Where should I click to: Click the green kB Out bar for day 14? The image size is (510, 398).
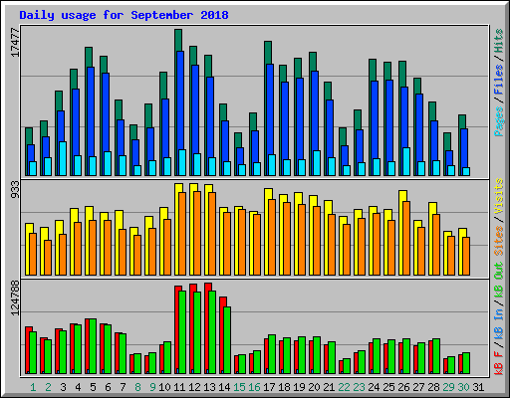pyautogui.click(x=227, y=340)
